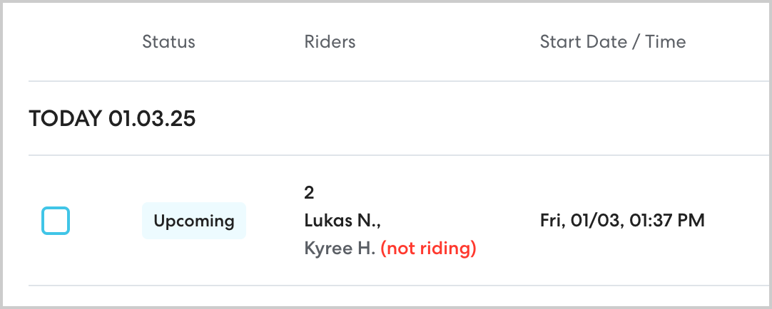Click the Fri, 01/03, 01:37 PM start time

coord(622,221)
